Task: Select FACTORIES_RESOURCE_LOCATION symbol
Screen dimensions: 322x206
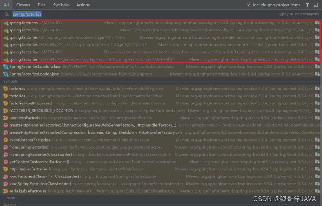Action: (161, 110)
